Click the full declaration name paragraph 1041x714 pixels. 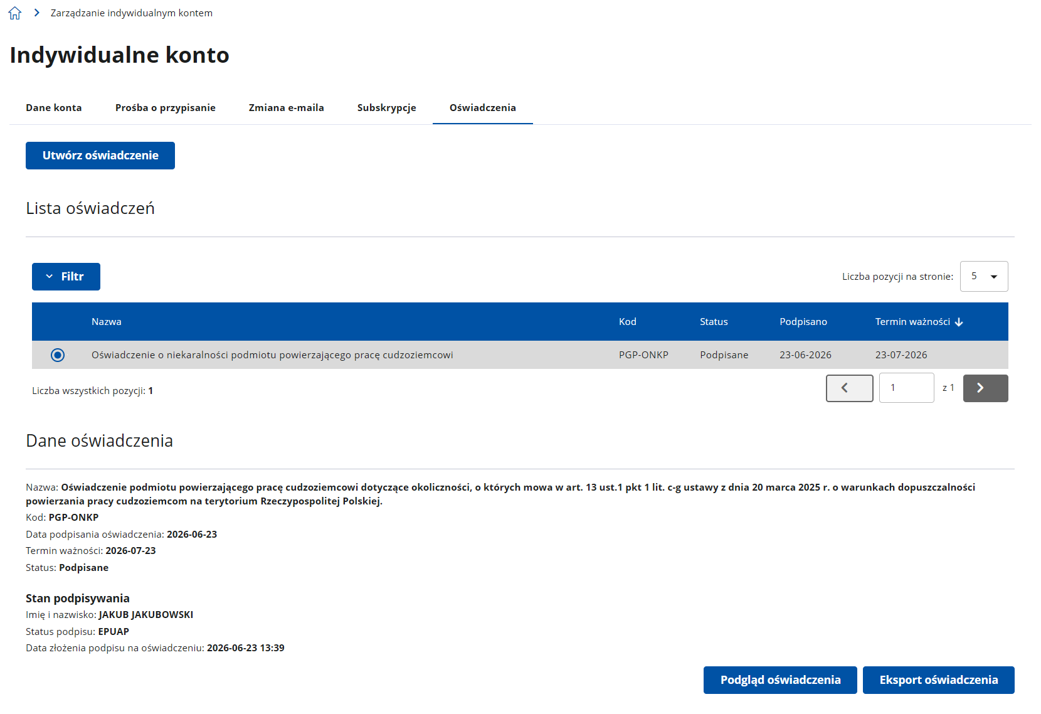tap(500, 494)
